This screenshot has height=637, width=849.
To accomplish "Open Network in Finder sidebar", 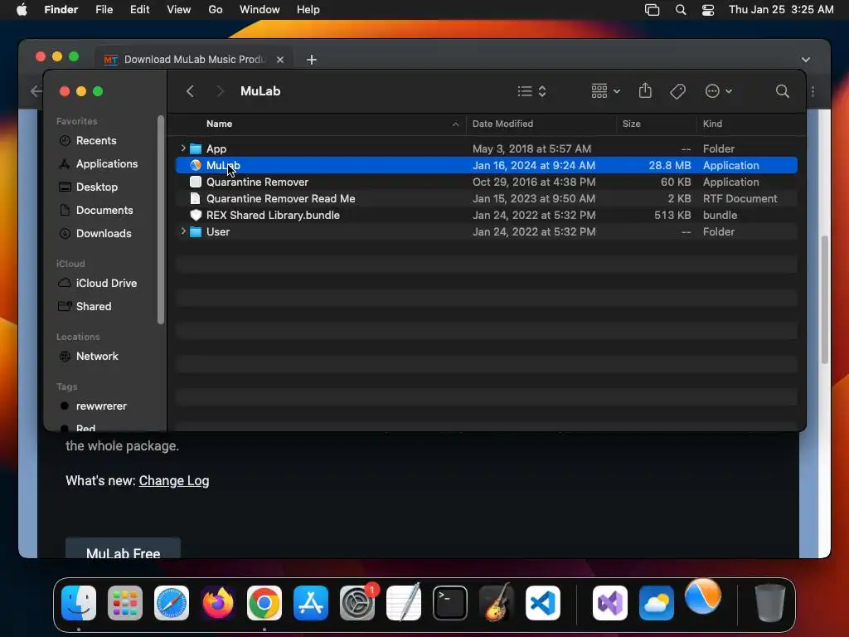I will tap(88, 357).
